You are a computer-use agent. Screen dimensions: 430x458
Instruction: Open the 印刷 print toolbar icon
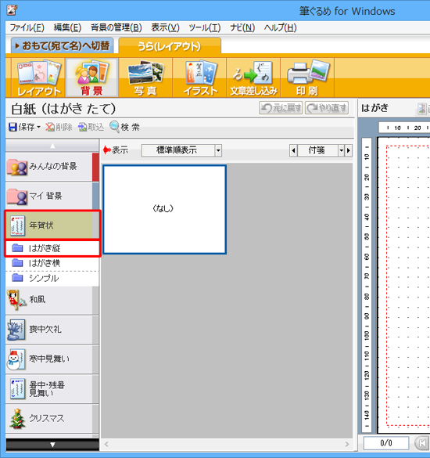pos(307,78)
